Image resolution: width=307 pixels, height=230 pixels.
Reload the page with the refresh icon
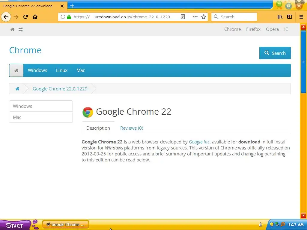(25, 17)
